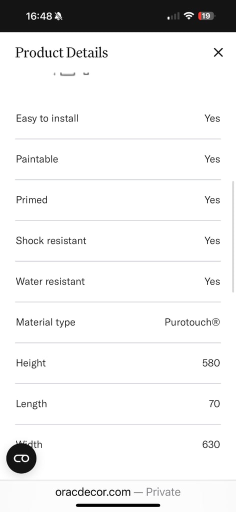Select the Shock resistant row
The height and width of the screenshot is (512, 236).
click(x=118, y=240)
